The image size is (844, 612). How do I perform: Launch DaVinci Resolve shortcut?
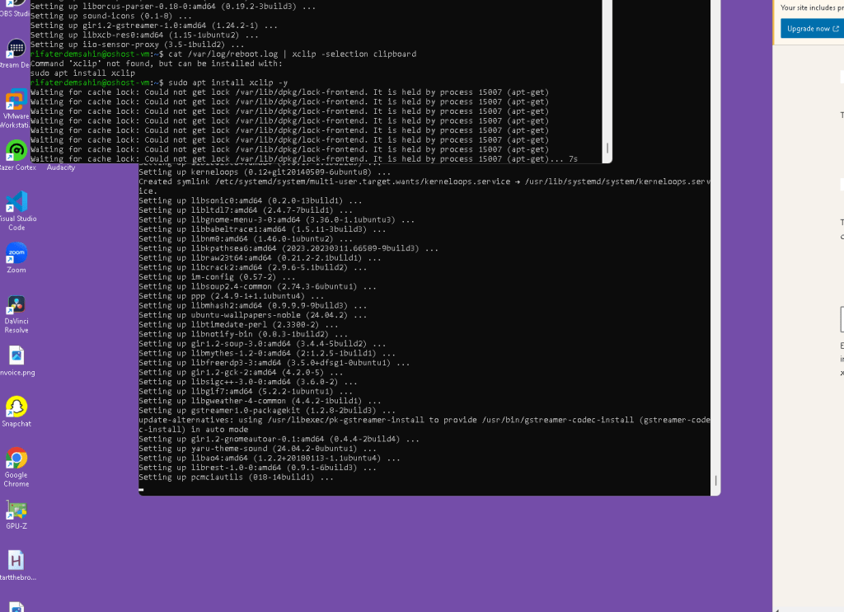coord(16,314)
